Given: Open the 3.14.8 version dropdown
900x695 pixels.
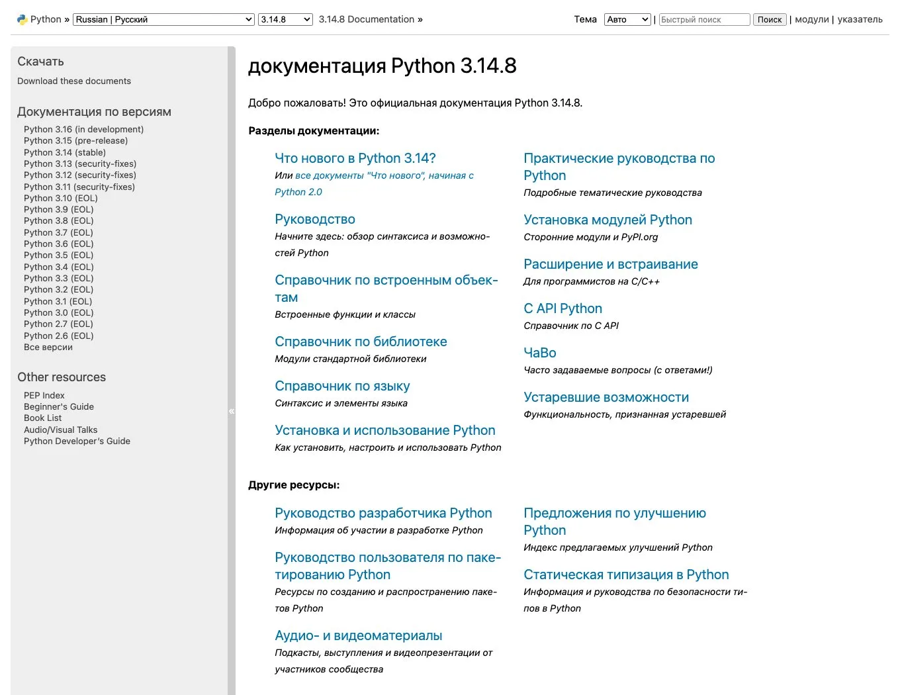Looking at the screenshot, I should 285,20.
